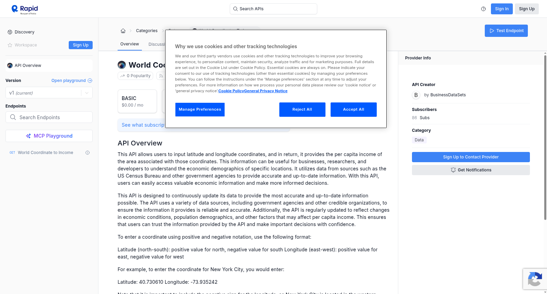Viewport: 547px width, 294px height.
Task: Open the help question mark icon
Action: click(483, 9)
